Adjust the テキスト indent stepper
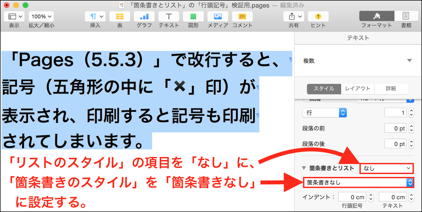422x212 pixels. click(x=411, y=197)
